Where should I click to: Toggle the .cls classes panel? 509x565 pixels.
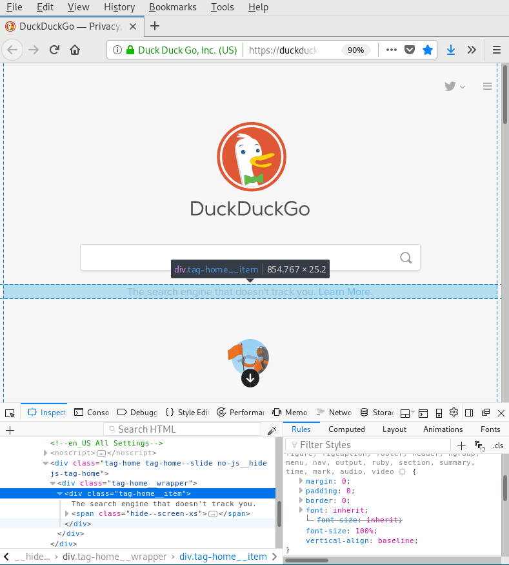coord(498,446)
